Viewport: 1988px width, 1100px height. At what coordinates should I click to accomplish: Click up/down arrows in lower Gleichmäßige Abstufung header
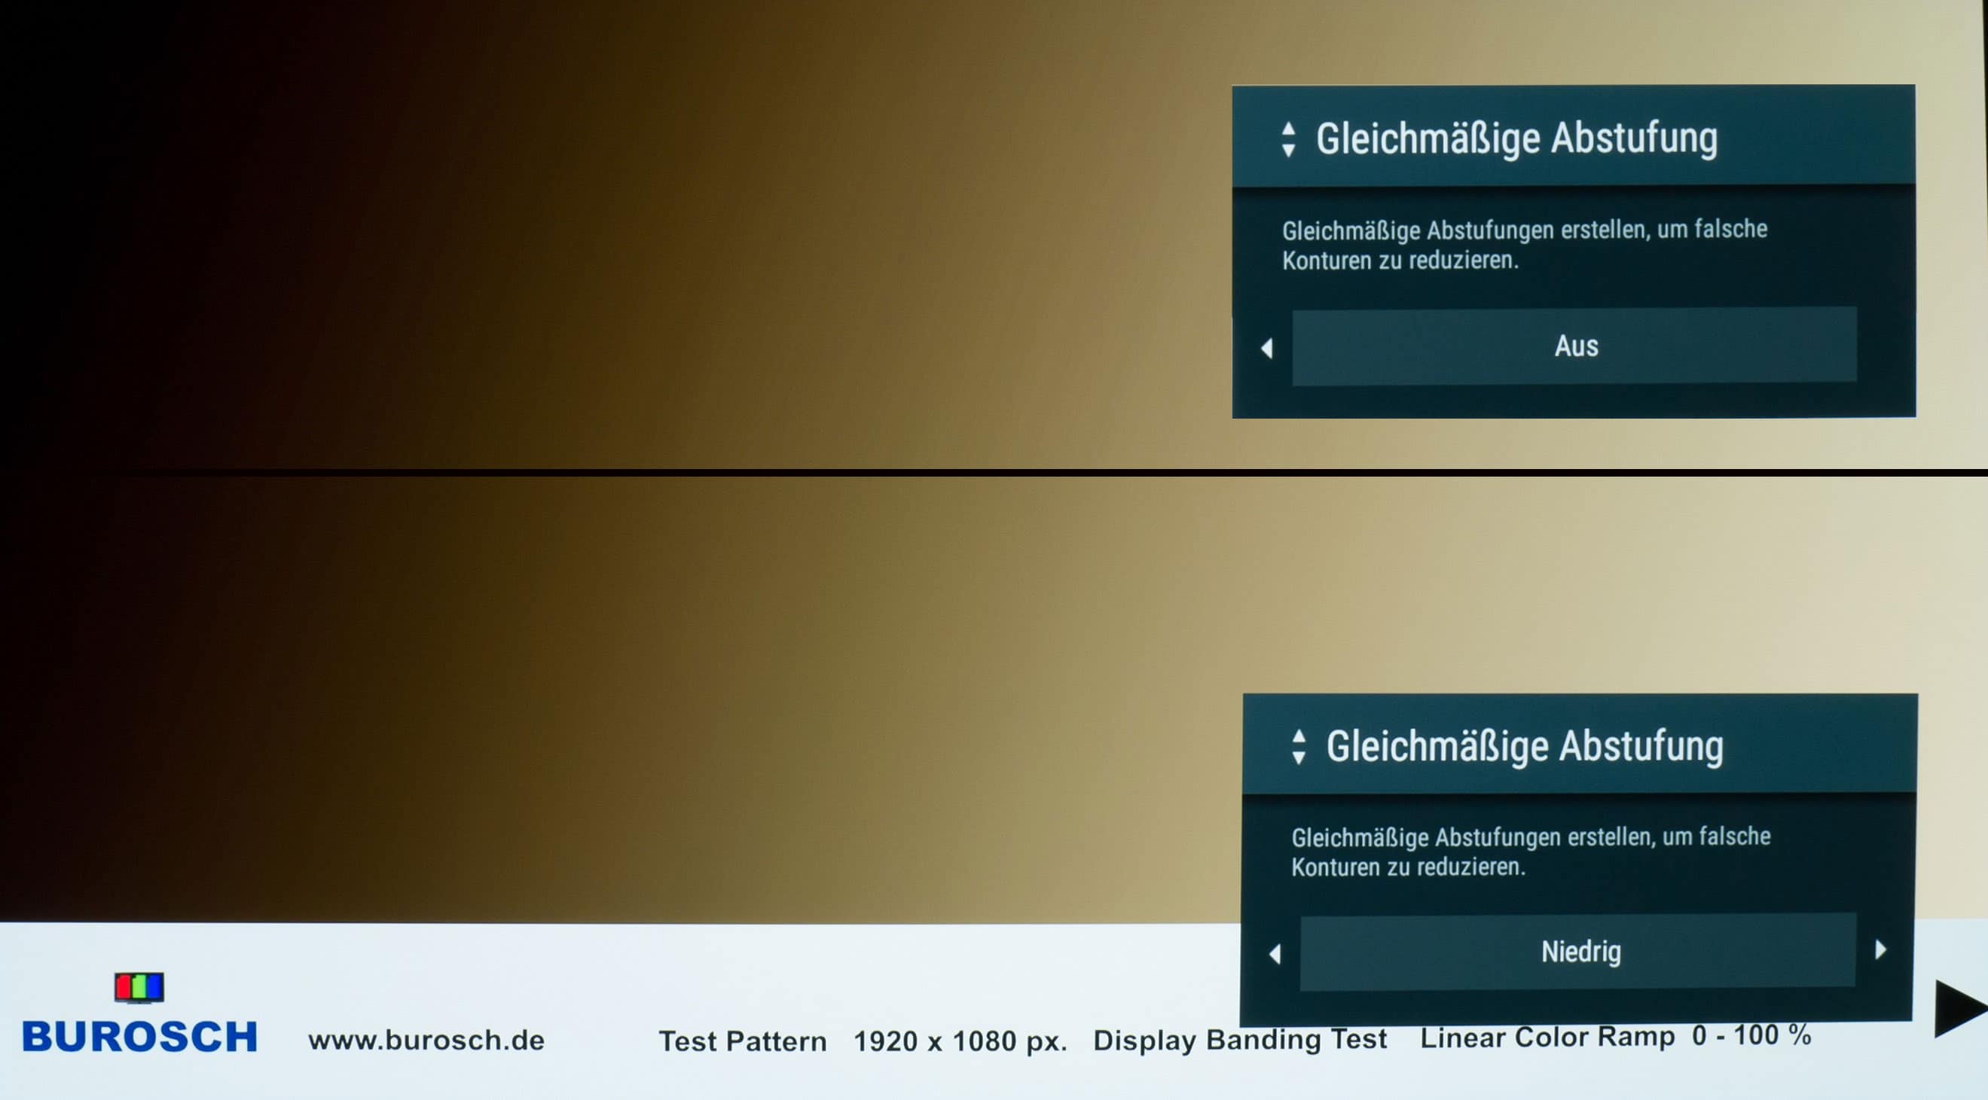coord(1299,747)
